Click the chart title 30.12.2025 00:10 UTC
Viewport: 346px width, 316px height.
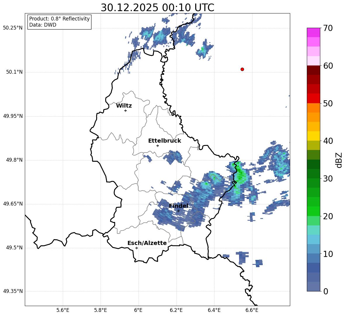[x=157, y=8]
